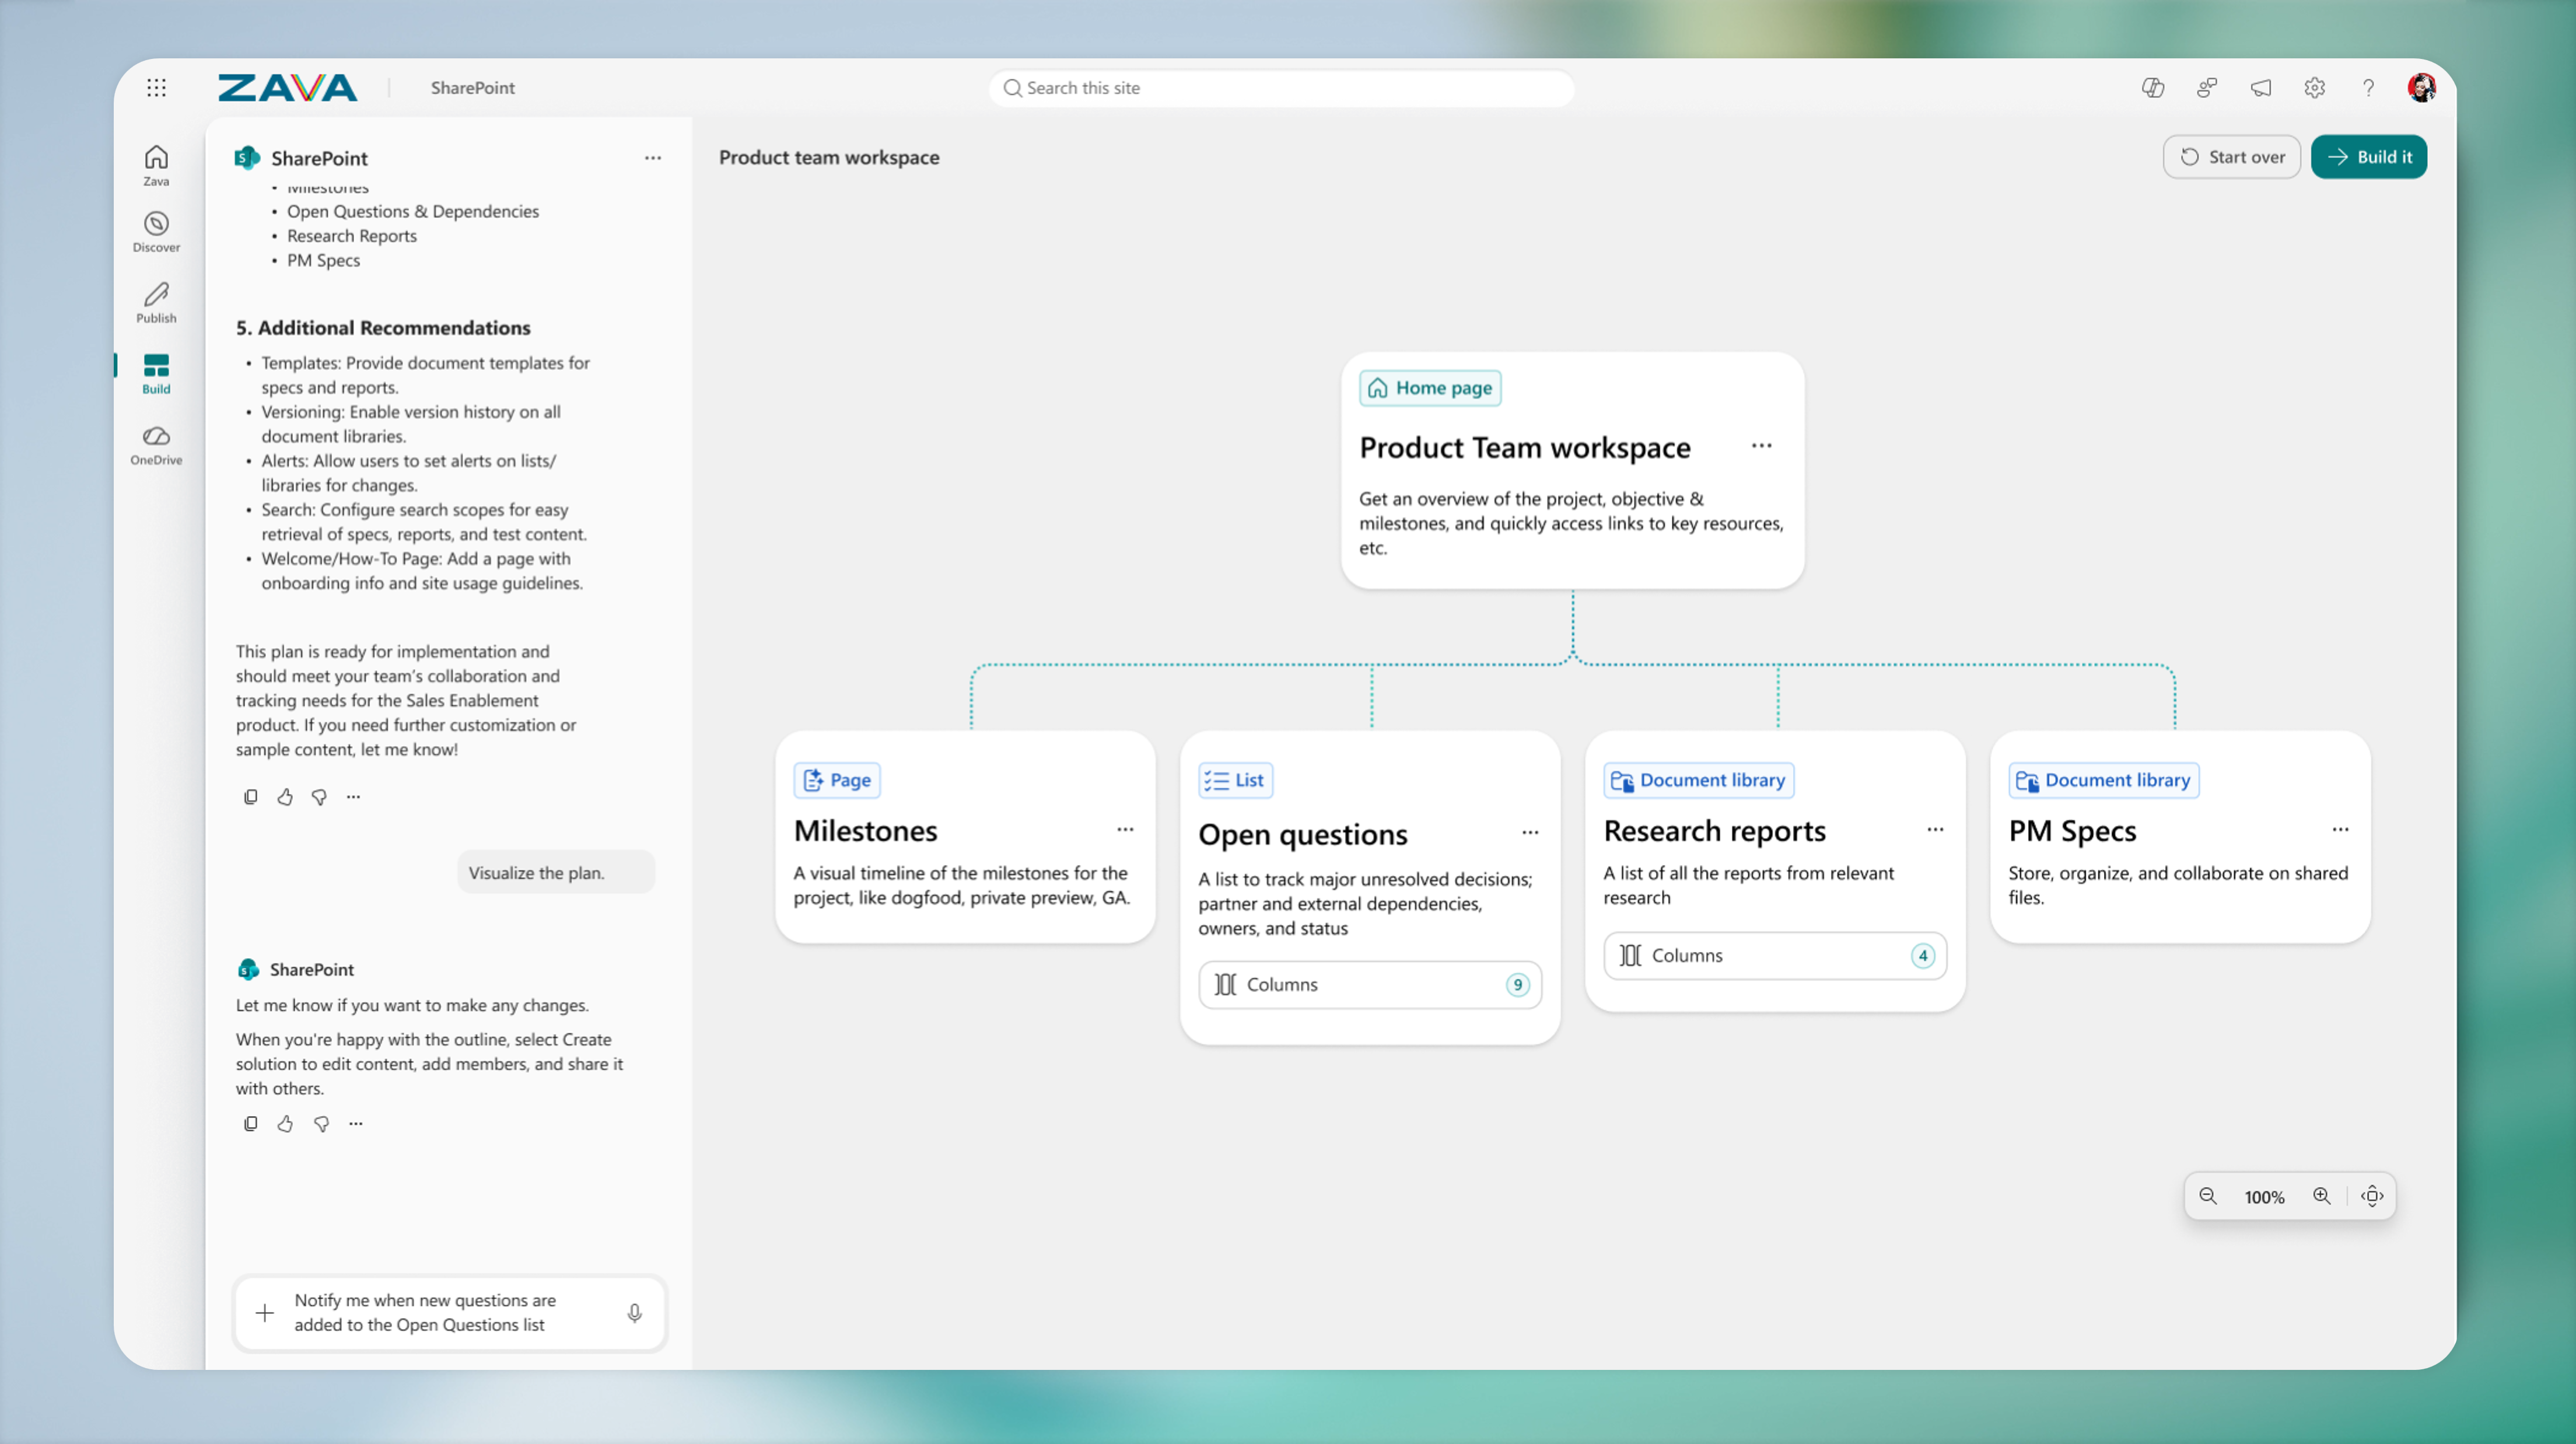Expand Columns on the Research reports card

(1774, 955)
